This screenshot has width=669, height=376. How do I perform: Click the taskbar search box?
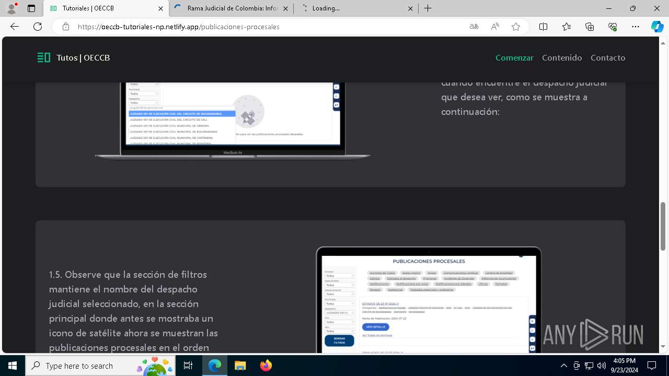(101, 366)
